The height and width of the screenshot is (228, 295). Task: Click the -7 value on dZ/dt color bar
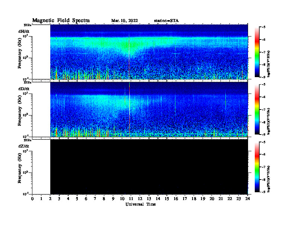click(264, 167)
